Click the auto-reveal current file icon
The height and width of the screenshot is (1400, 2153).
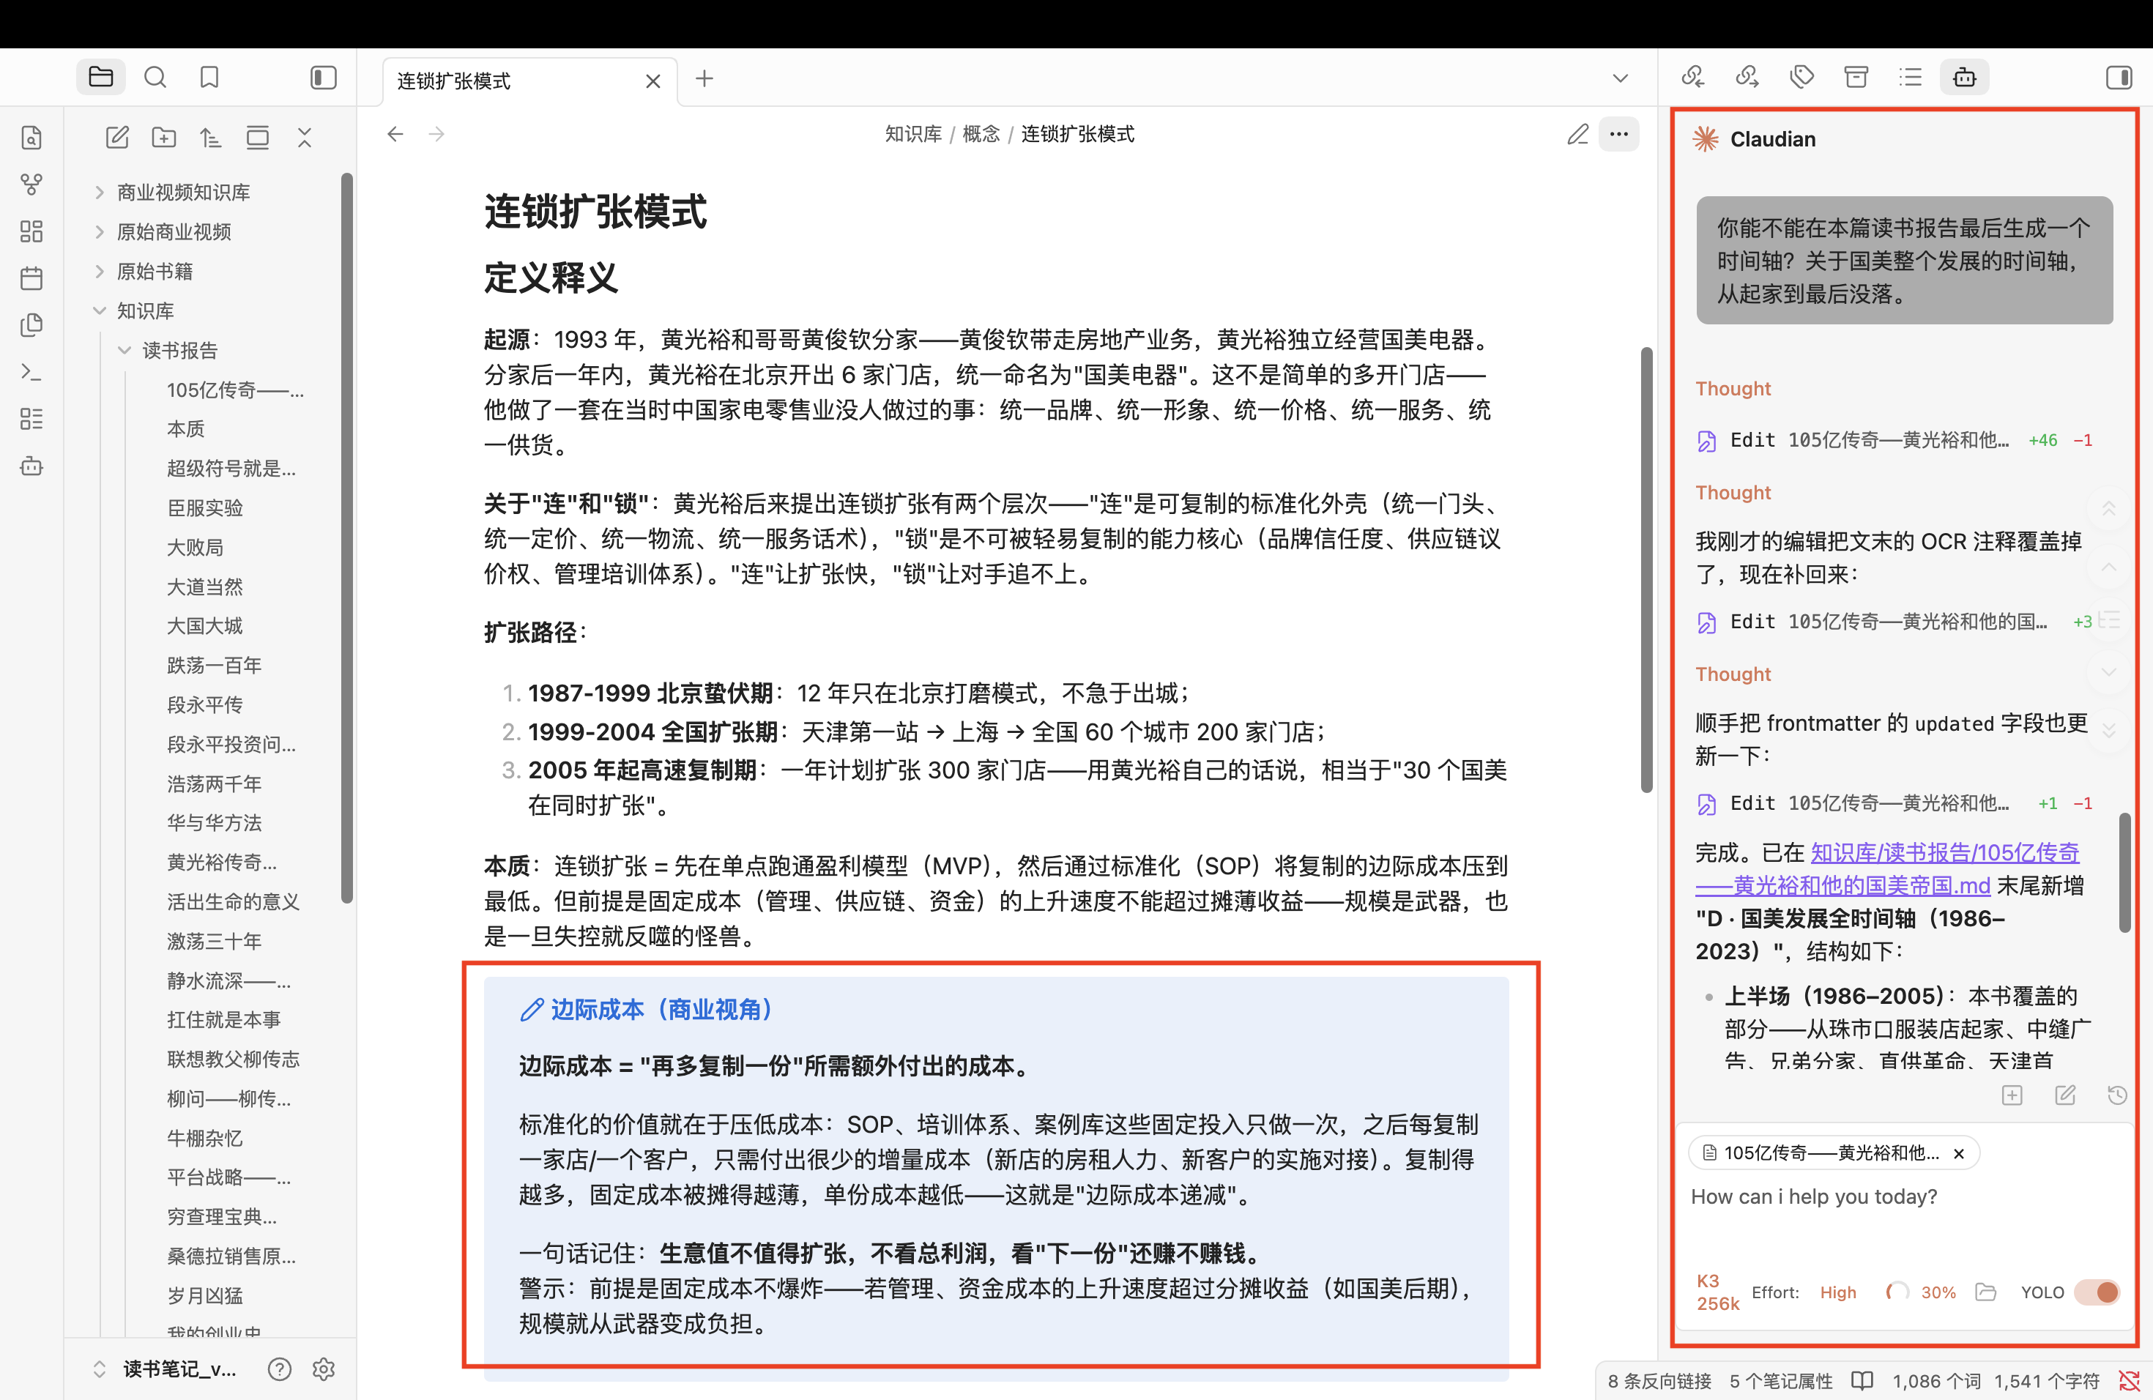click(258, 138)
